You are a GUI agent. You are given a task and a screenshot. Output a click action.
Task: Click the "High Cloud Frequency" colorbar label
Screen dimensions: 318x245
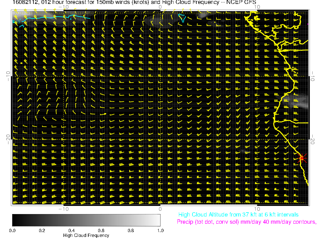(x=86, y=235)
